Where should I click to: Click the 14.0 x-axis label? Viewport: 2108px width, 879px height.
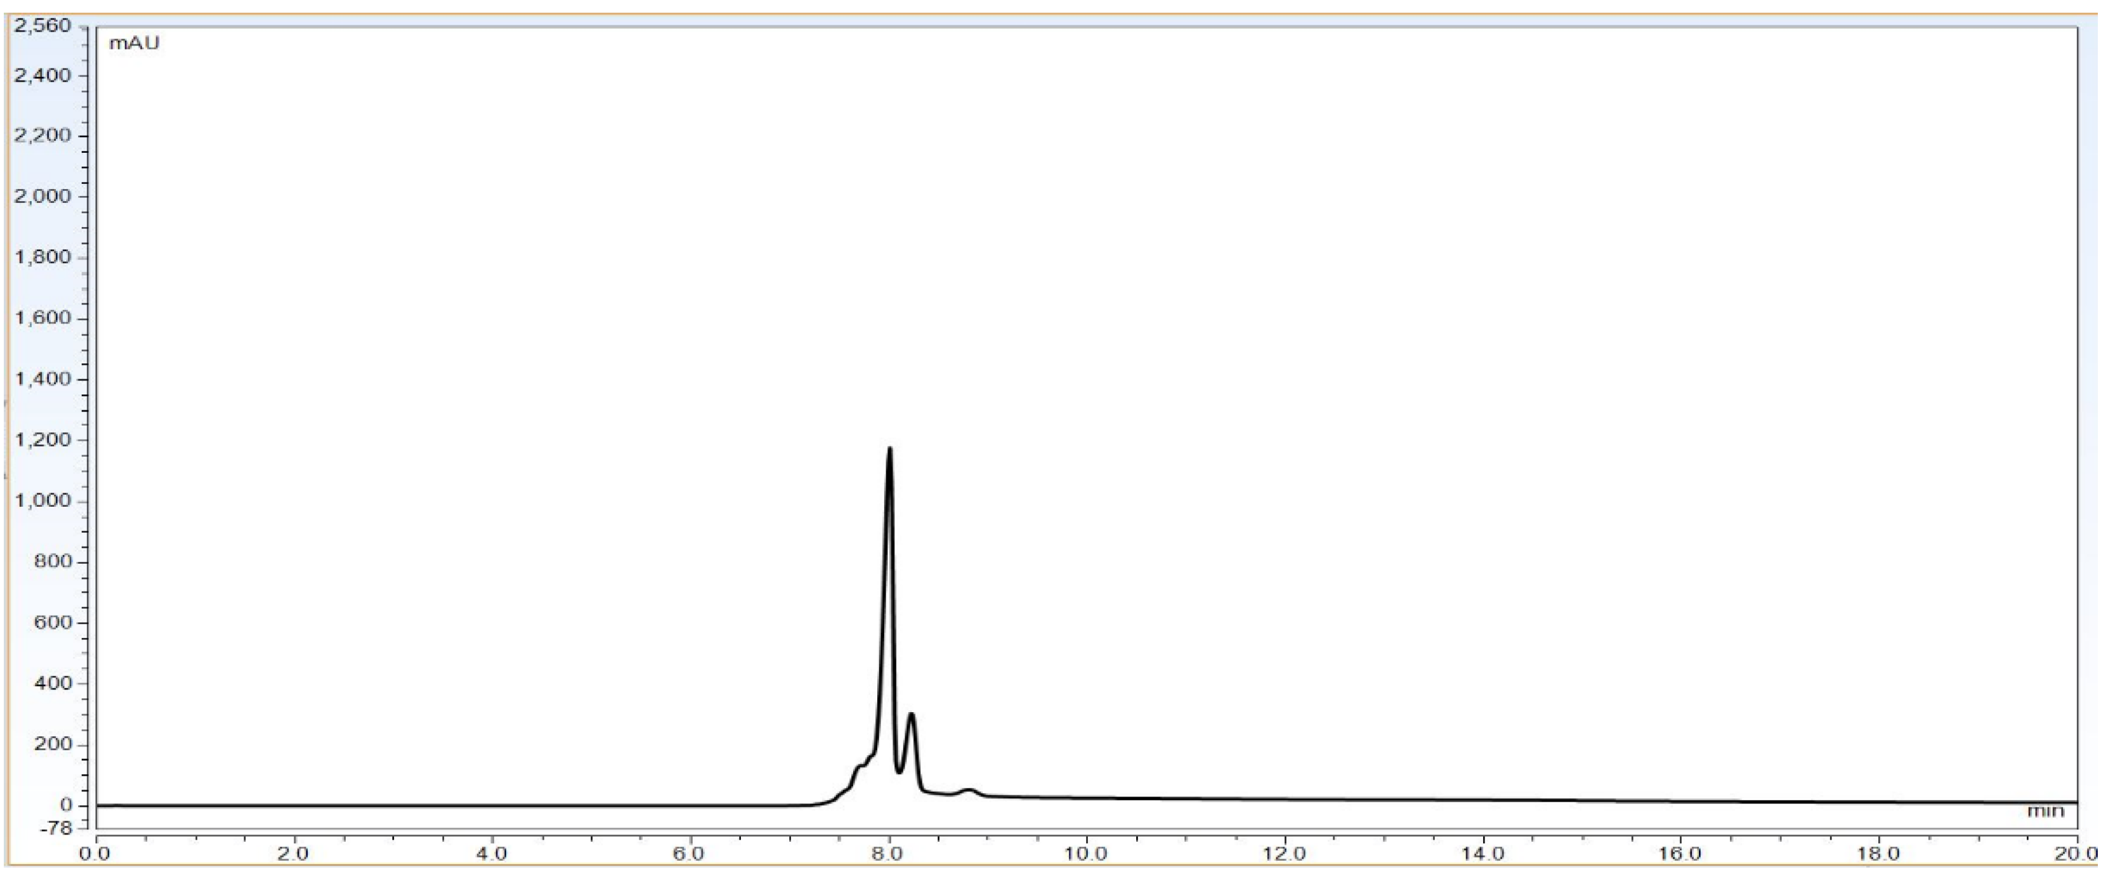tap(1483, 854)
